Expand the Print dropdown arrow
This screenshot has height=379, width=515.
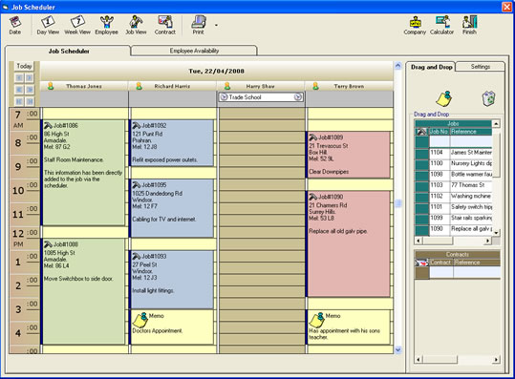point(216,25)
